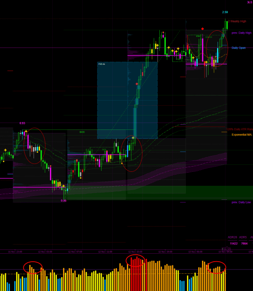Click the '12 Nov 11:00' time axis label
Viewport: 253px width, 291px height.
(105, 252)
